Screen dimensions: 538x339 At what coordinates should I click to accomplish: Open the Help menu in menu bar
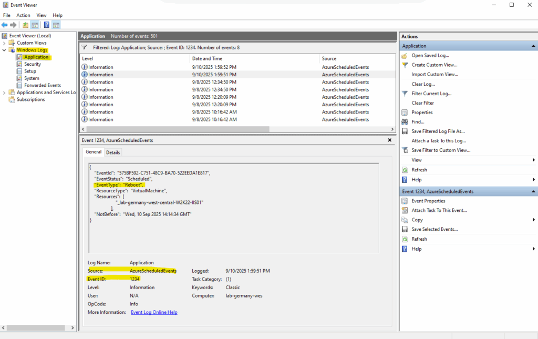click(x=58, y=15)
